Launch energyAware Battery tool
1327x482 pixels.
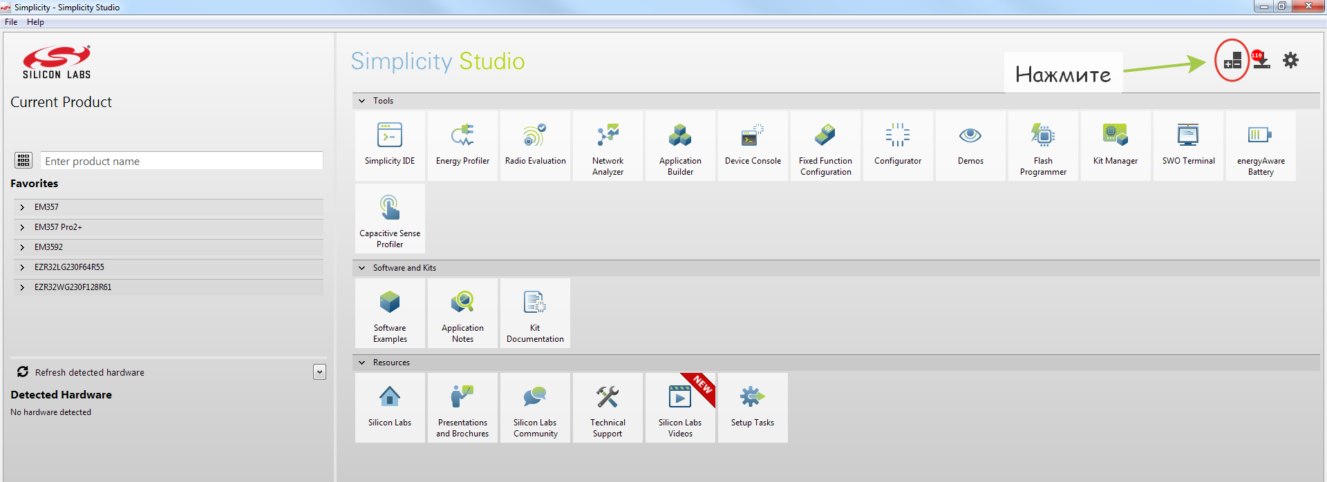1261,146
